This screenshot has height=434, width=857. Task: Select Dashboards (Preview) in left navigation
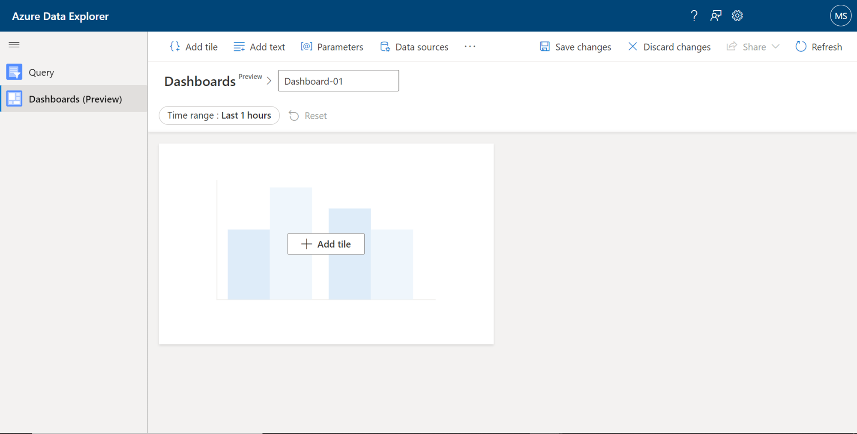(74, 99)
